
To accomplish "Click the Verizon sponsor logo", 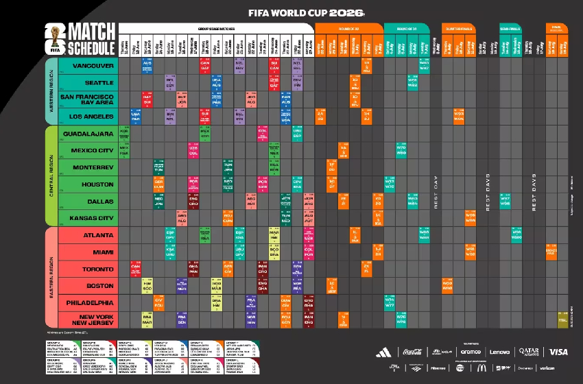I will (547, 368).
